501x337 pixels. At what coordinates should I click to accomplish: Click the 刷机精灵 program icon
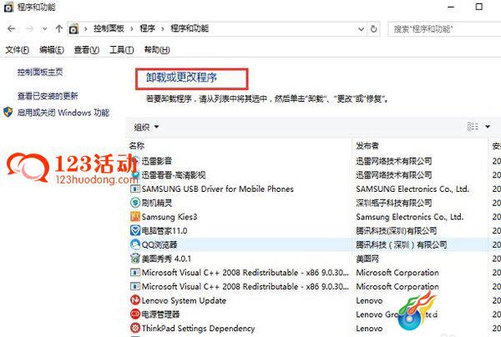click(x=135, y=203)
